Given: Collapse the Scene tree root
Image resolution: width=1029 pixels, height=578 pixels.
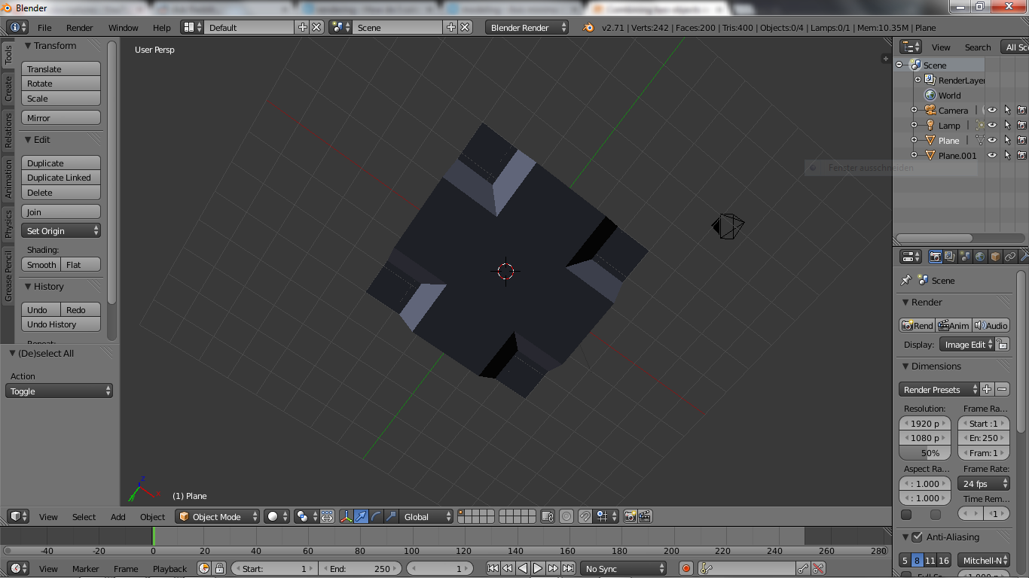Looking at the screenshot, I should [899, 65].
